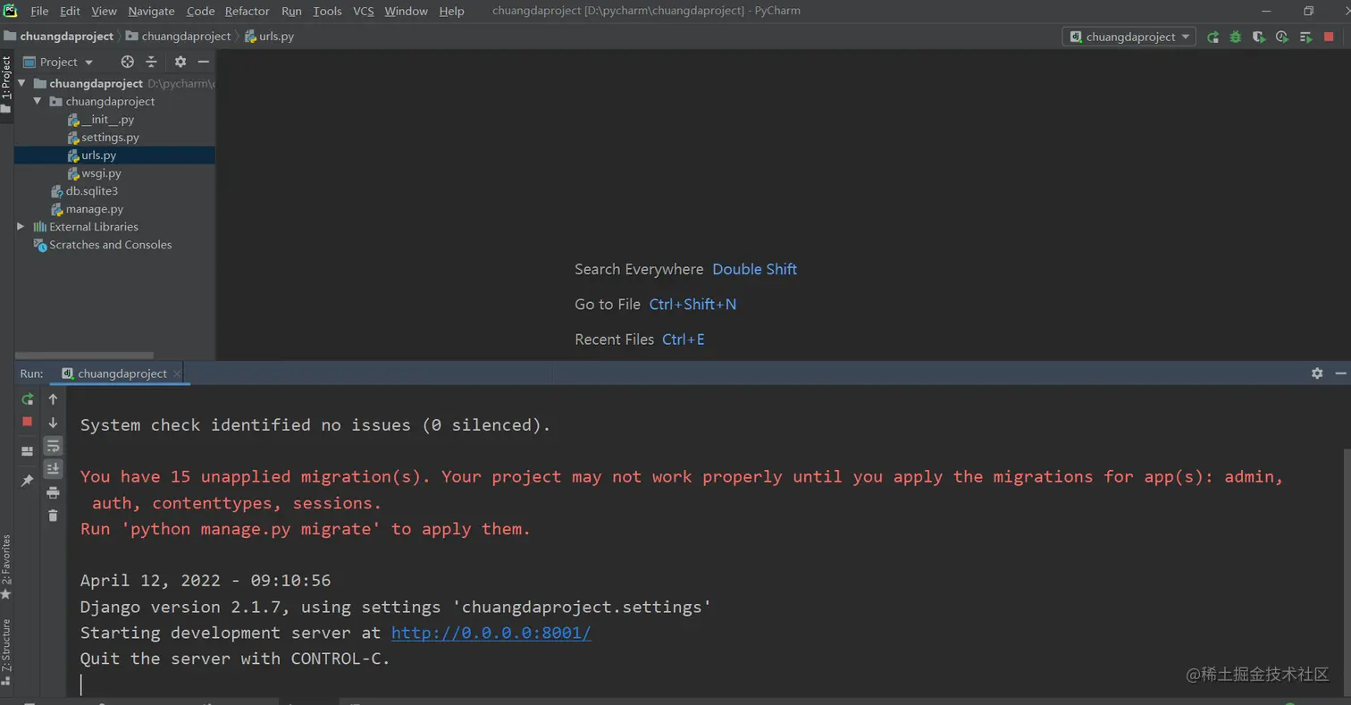Toggle the 1: Project side tool tab

point(6,83)
